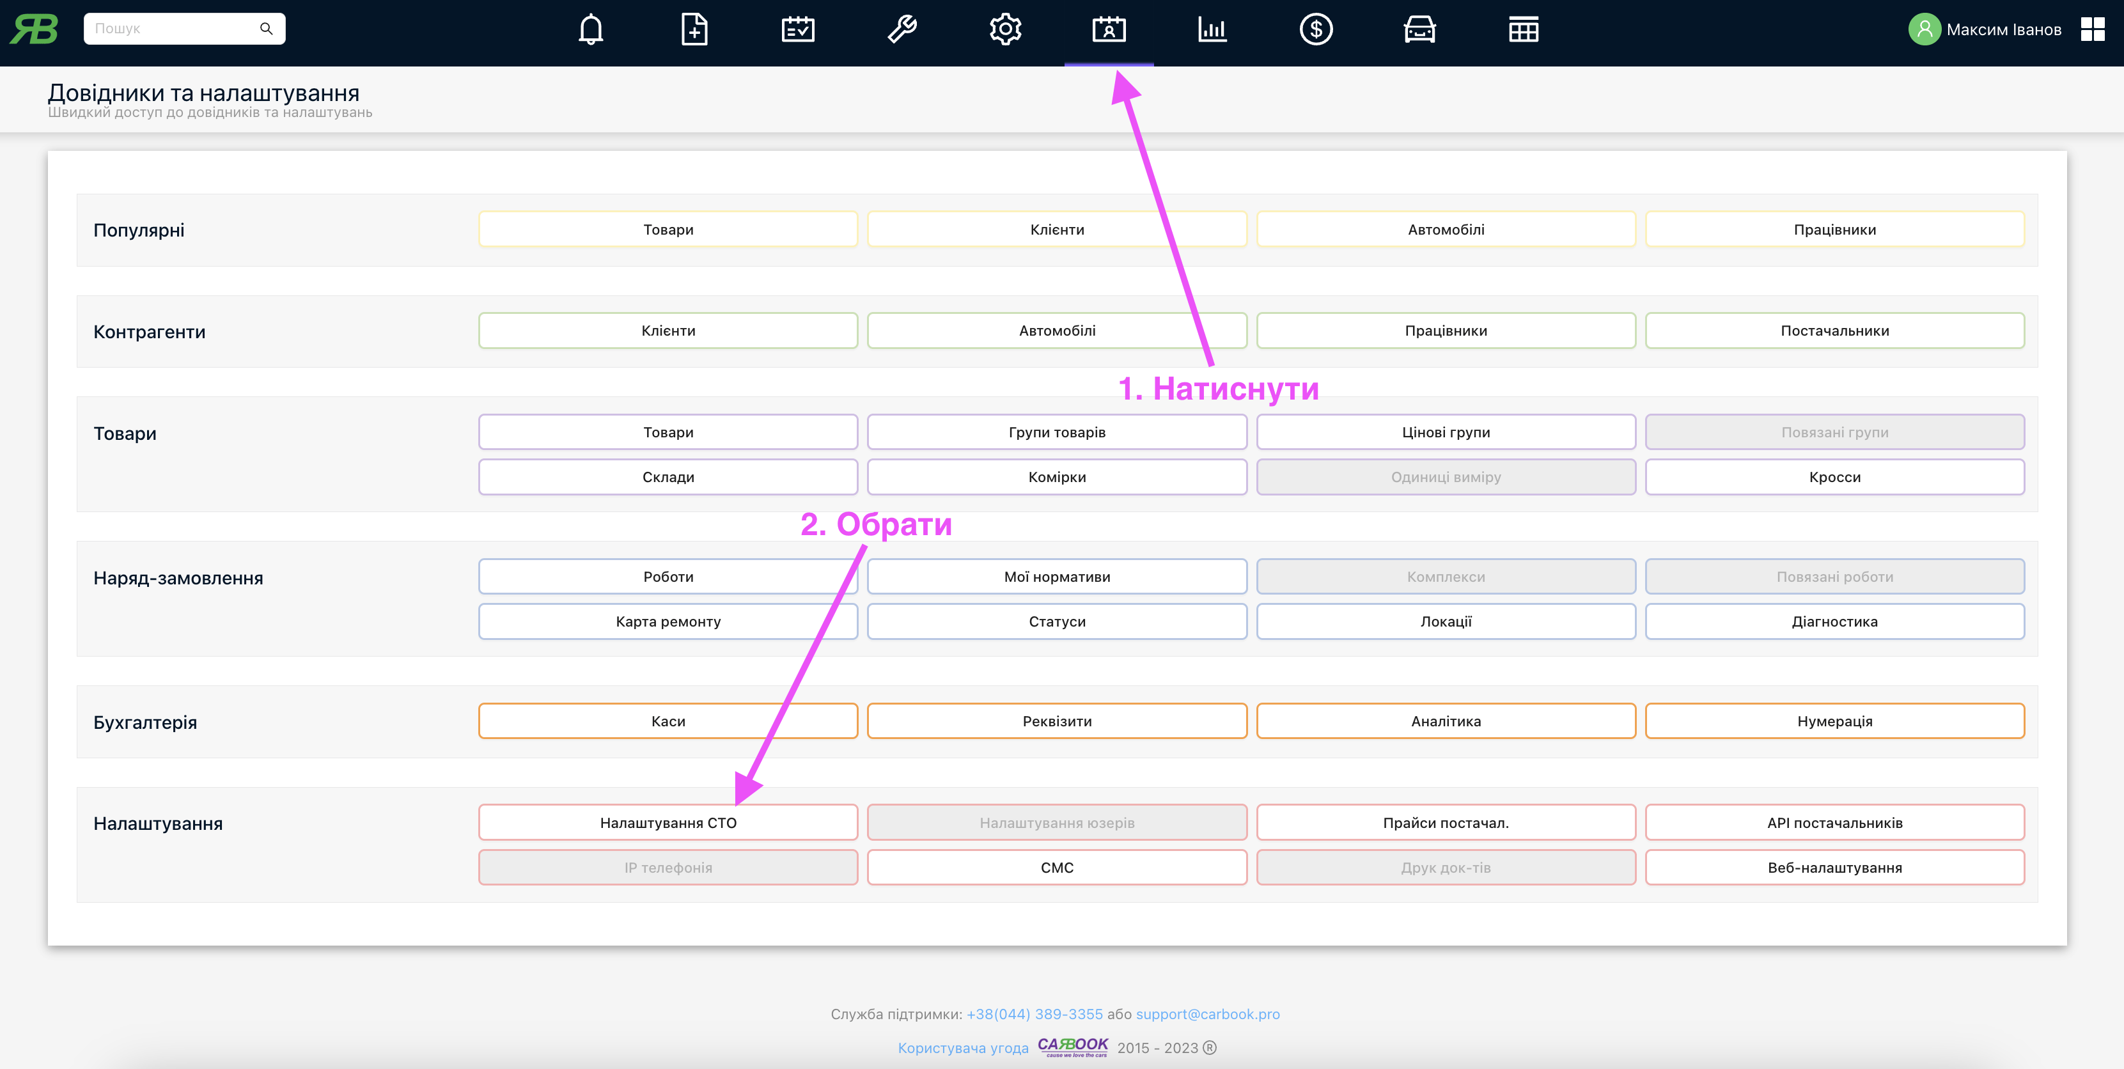Open the notifications bell icon
The height and width of the screenshot is (1069, 2124).
(590, 29)
